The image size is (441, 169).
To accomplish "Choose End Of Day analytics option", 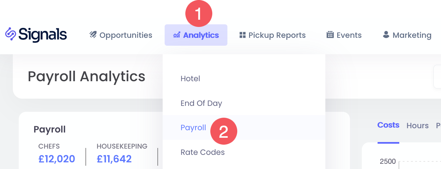I will pyautogui.click(x=201, y=103).
